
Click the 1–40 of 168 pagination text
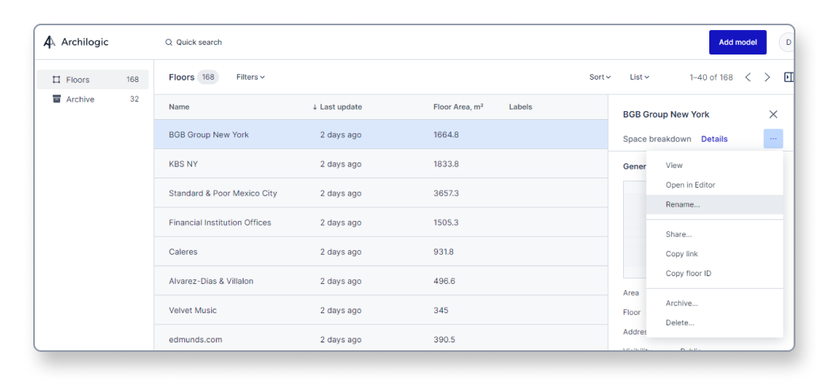click(x=711, y=77)
